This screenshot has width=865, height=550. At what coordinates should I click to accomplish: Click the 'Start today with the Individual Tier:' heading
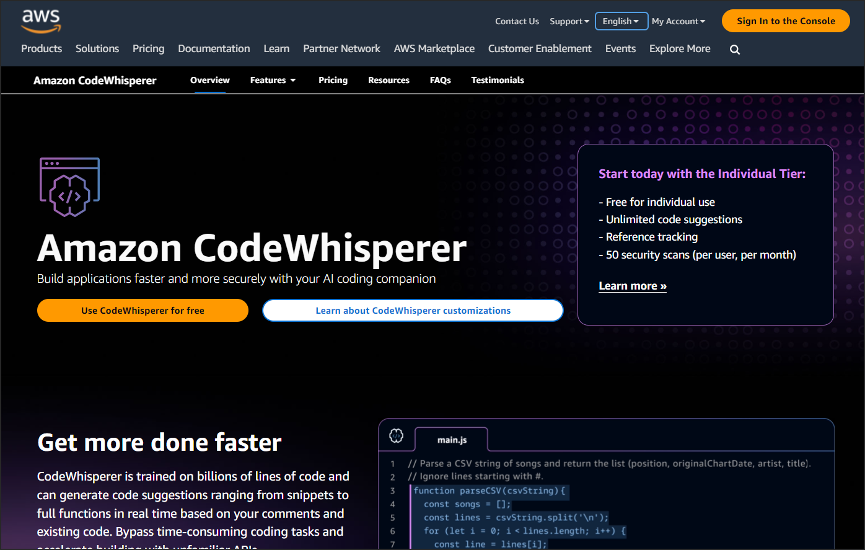pos(702,174)
